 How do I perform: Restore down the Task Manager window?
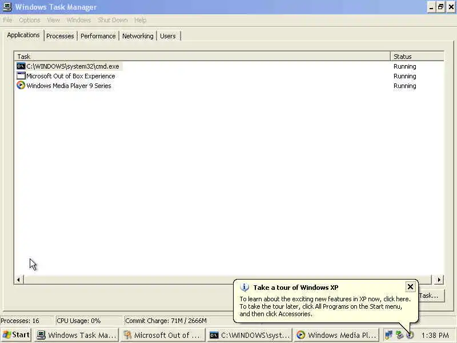[x=440, y=7]
